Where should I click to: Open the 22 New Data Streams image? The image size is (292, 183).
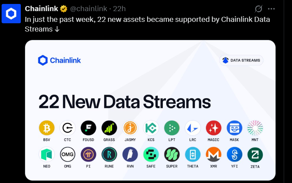click(150, 110)
